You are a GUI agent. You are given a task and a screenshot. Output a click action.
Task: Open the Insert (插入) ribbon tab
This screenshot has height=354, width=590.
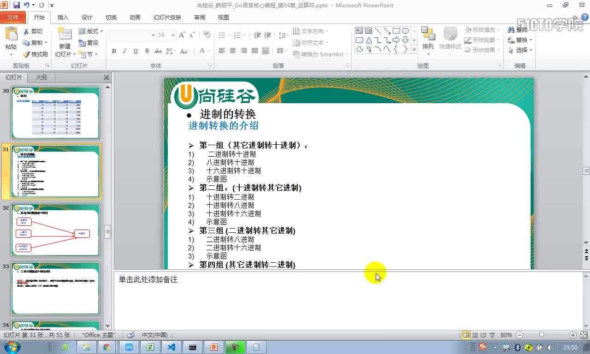[x=63, y=18]
